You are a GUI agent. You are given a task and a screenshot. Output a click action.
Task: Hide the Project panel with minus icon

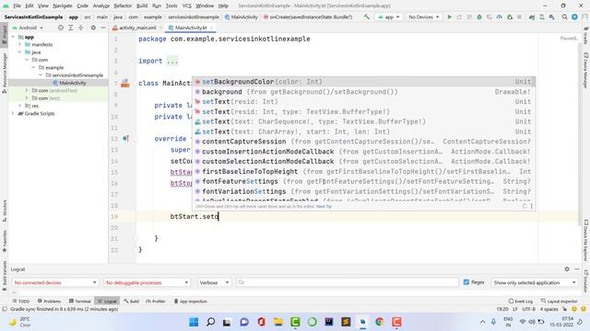[x=102, y=28]
